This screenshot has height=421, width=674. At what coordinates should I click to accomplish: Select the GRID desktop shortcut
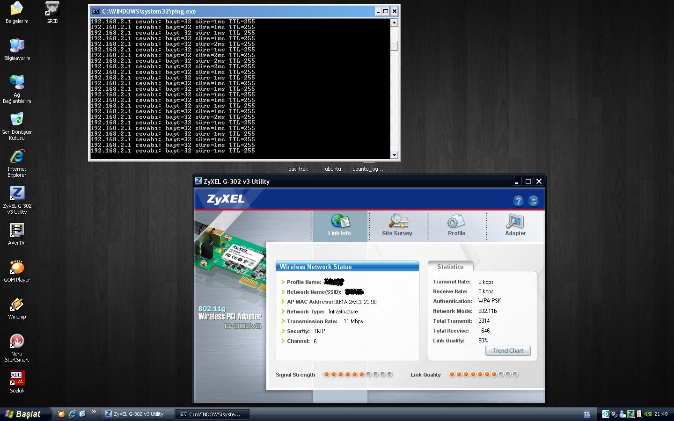click(x=52, y=13)
